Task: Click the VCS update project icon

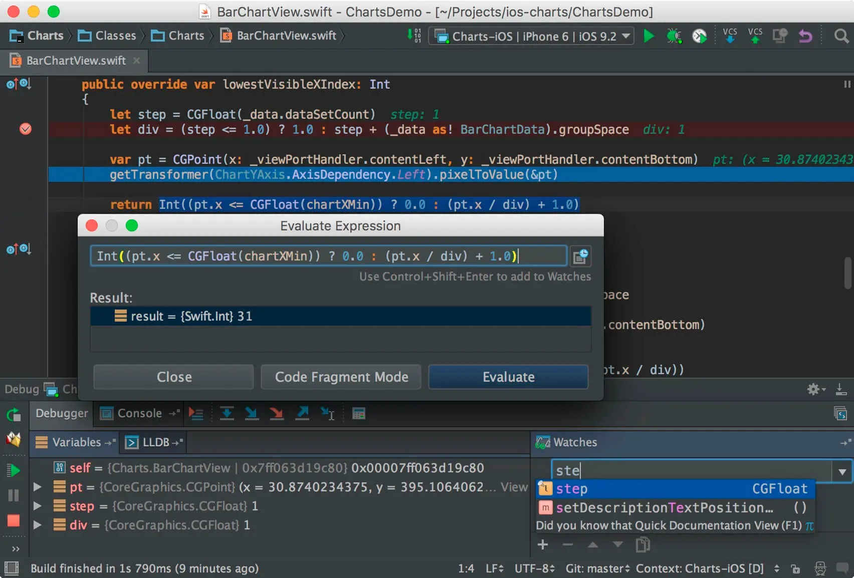Action: pos(730,36)
